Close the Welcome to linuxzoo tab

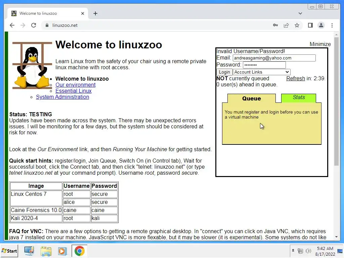[83, 13]
